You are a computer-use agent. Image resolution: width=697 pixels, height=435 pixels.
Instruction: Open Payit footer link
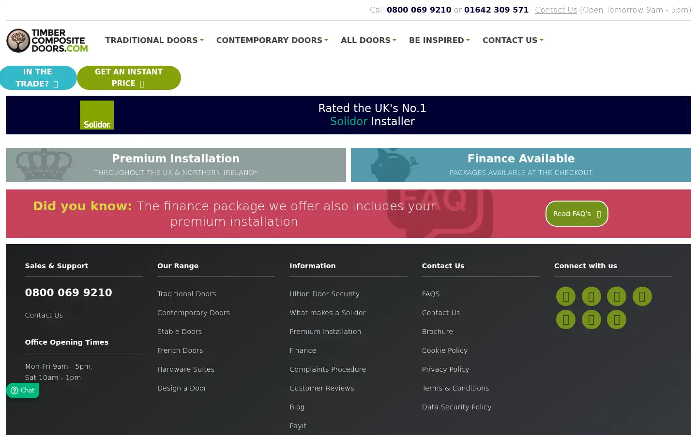tap(298, 426)
